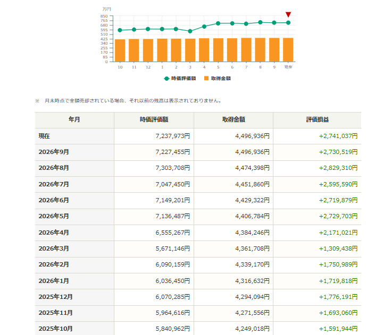Select the 2025年12月 row label
This screenshot has height=335, width=383.
56,297
